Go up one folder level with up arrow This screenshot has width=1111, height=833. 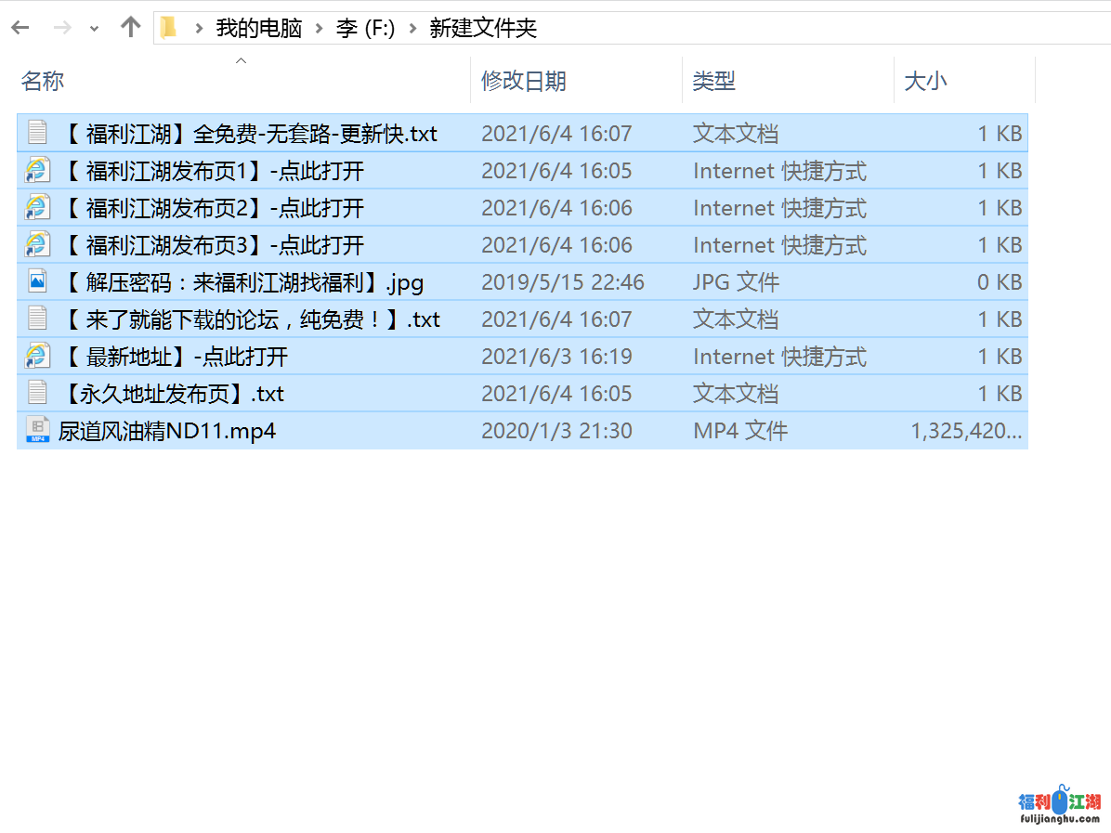[x=130, y=28]
